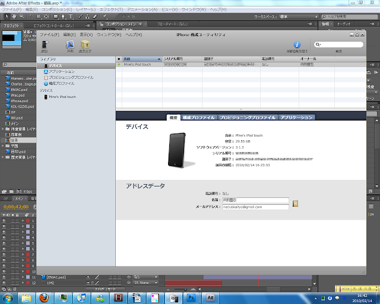The height and width of the screenshot is (304, 380).
Task: Open the parent dropdown showing 15. Abana
Action: (145, 283)
